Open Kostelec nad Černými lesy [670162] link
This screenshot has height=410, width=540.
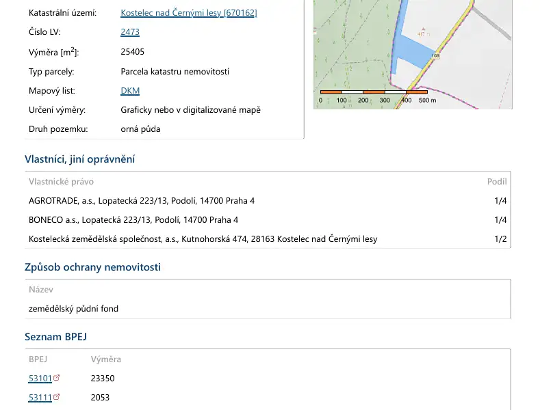[x=189, y=13]
